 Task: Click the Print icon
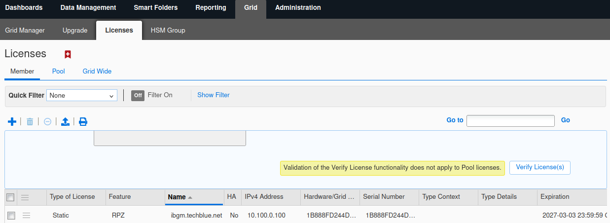pyautogui.click(x=83, y=121)
